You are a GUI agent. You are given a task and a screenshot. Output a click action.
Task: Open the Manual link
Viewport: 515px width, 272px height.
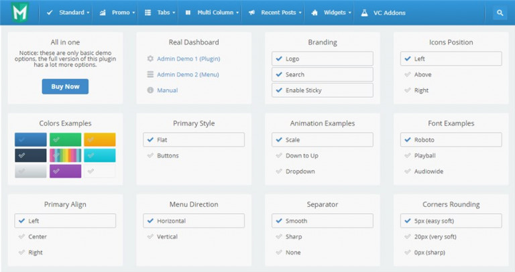[167, 90]
